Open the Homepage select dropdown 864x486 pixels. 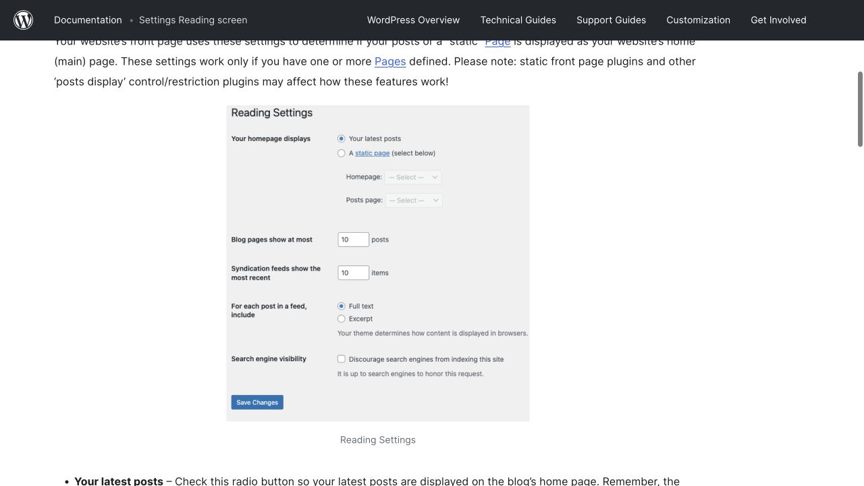coord(413,178)
